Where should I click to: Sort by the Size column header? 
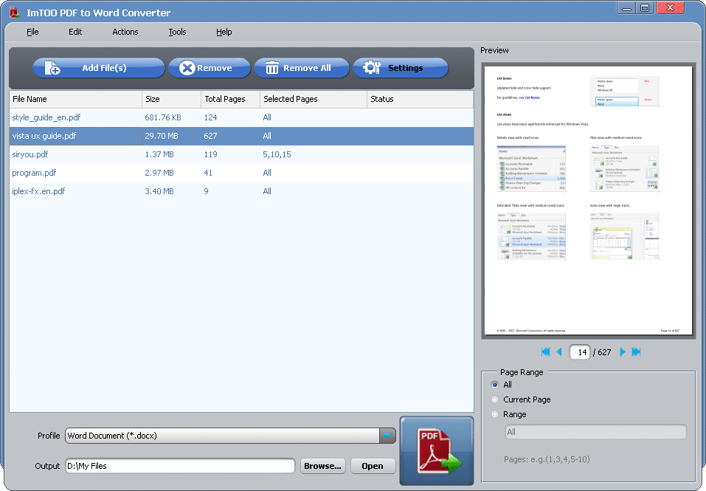coord(172,99)
